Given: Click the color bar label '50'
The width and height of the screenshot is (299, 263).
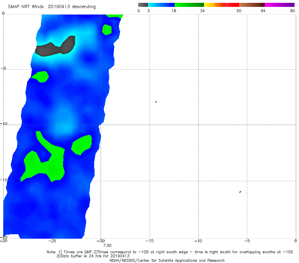Looking at the screenshot, I should click(239, 11).
